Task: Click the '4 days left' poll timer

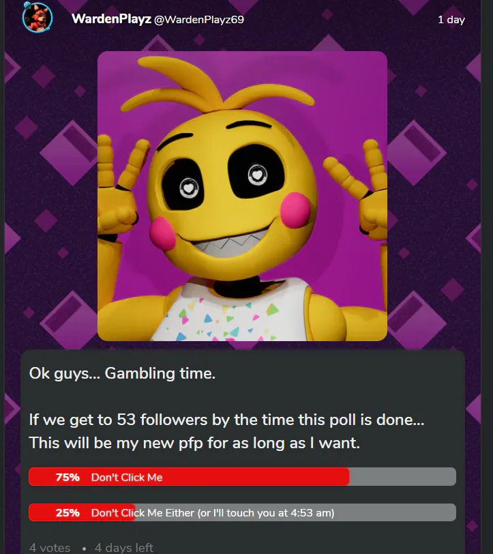Action: 123,548
